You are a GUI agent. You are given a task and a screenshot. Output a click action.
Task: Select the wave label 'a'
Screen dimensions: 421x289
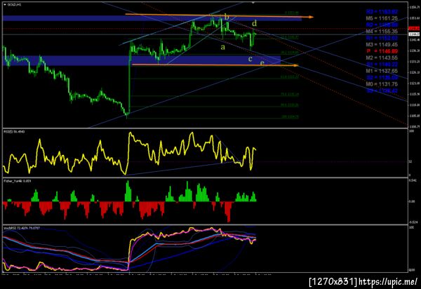pos(222,48)
